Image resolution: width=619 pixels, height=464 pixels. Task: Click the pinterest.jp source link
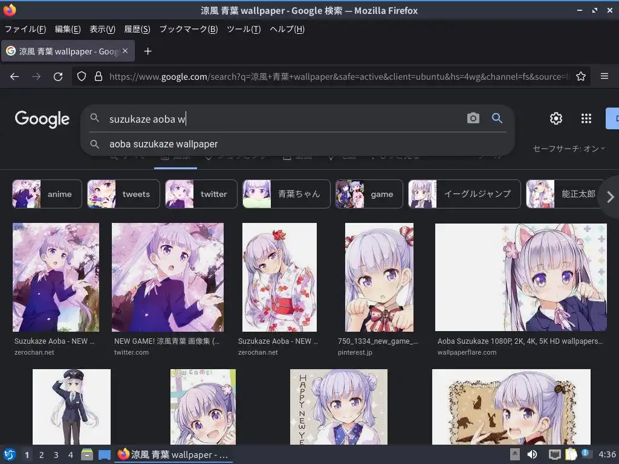tap(355, 352)
